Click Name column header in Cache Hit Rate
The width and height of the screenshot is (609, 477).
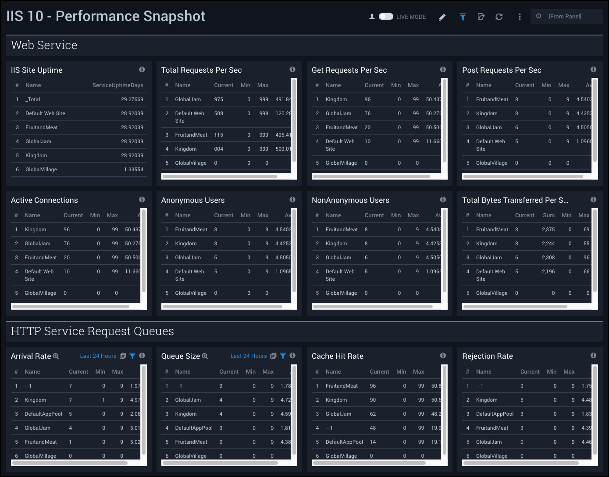click(333, 372)
